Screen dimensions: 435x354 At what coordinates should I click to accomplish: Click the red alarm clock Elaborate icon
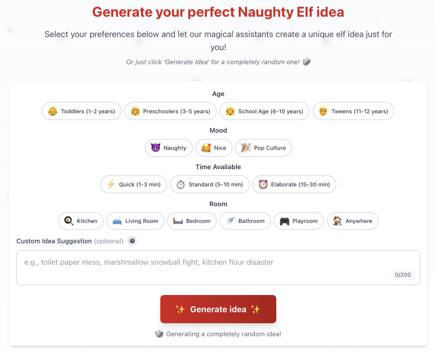click(263, 184)
